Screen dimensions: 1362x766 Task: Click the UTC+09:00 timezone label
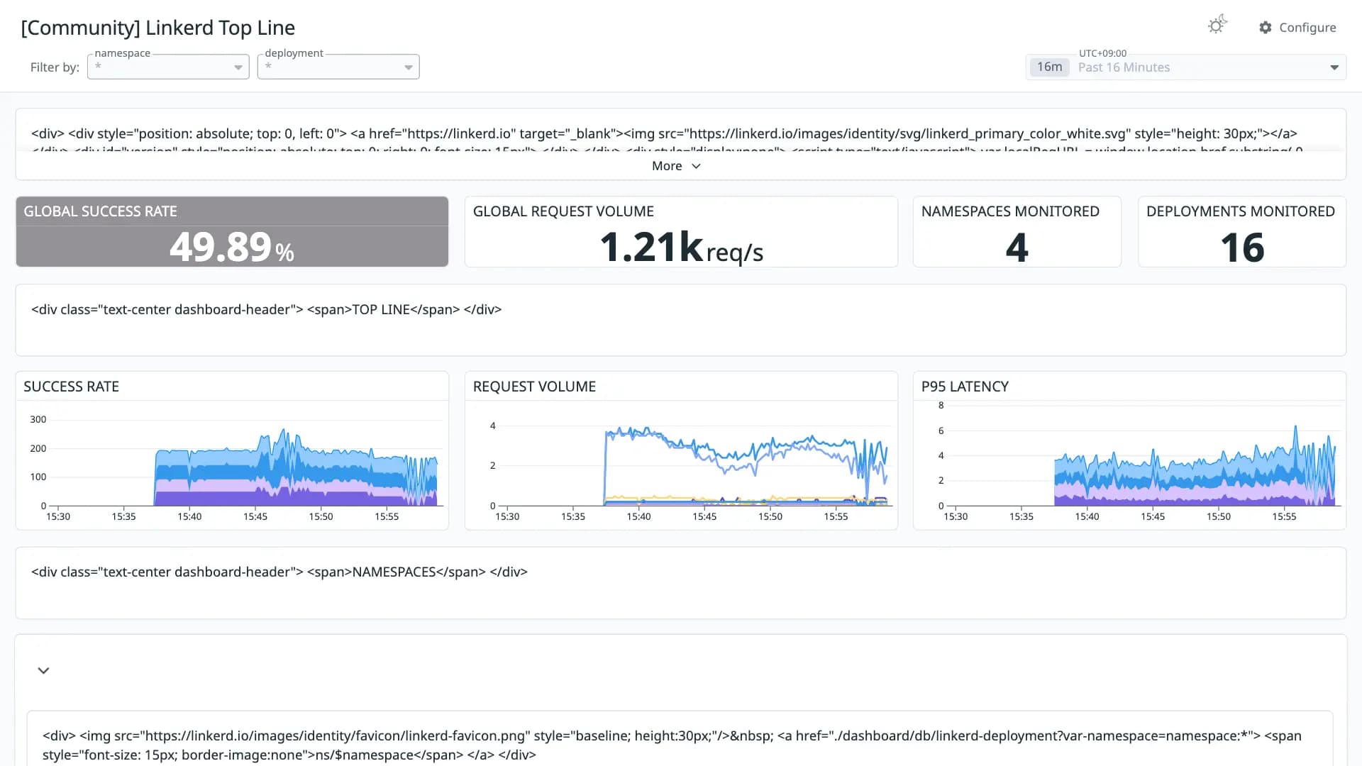tap(1102, 53)
